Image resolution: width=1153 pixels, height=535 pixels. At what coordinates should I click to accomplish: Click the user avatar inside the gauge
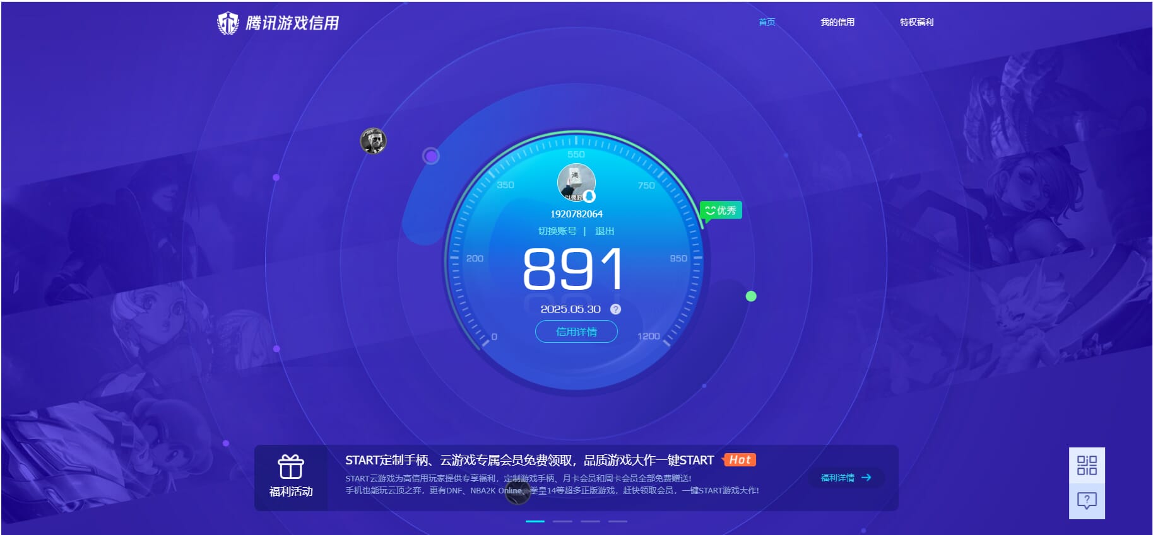click(576, 183)
